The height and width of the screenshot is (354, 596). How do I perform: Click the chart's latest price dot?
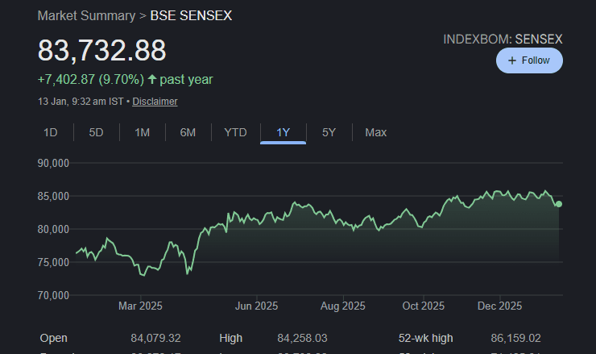point(559,204)
